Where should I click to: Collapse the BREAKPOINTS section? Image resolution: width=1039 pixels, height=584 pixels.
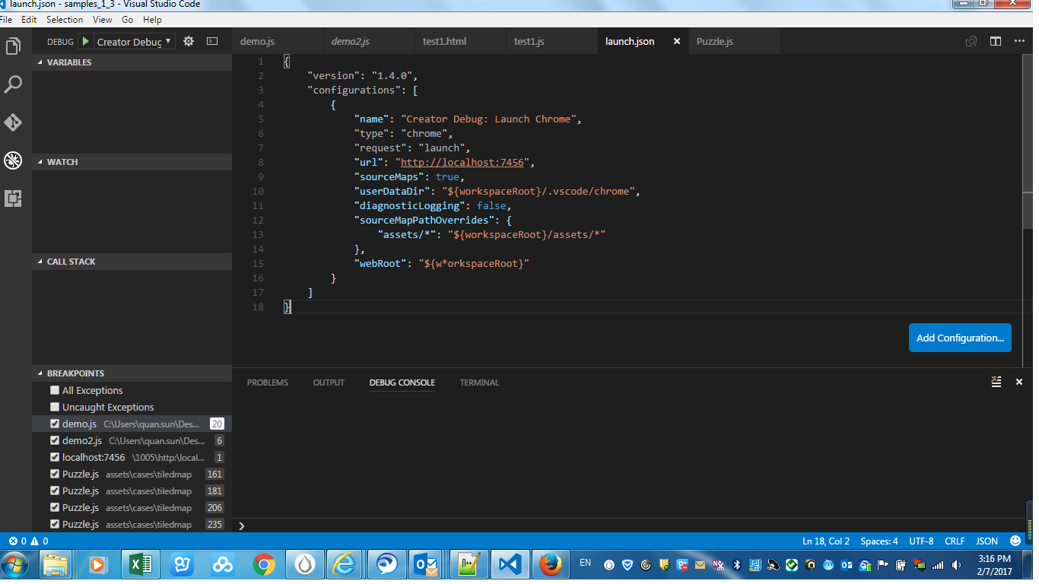click(x=132, y=373)
